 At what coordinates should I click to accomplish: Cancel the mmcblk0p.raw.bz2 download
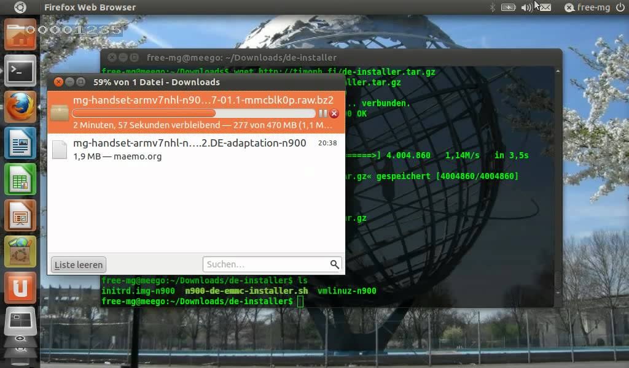(334, 113)
